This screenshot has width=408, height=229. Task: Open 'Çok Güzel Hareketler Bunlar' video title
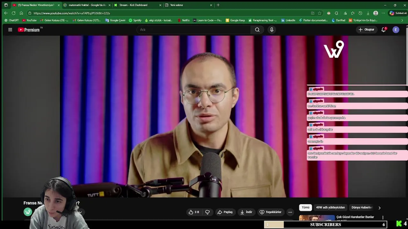(x=355, y=217)
